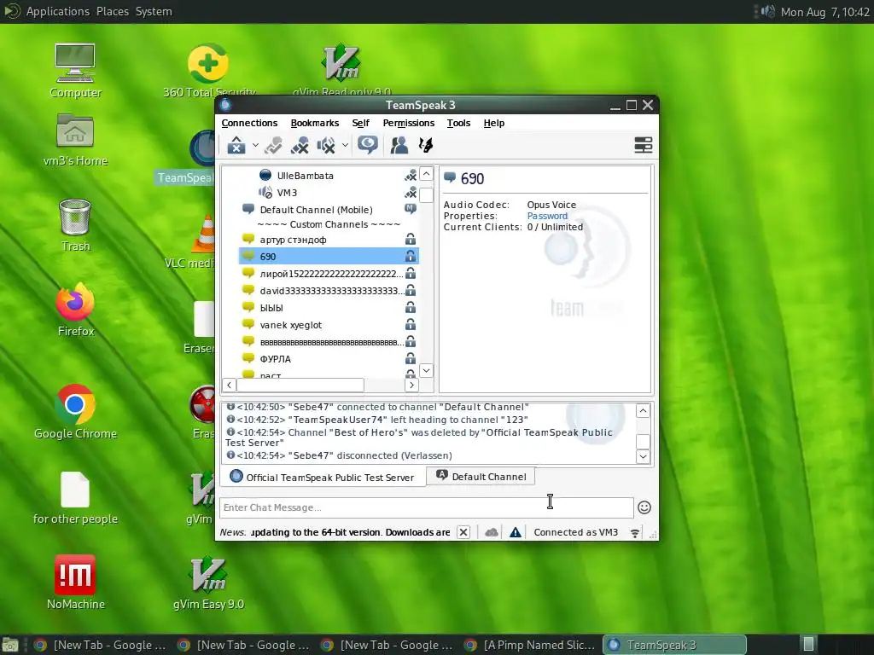Viewport: 874px width, 655px height.
Task: Close the news ticker with X button
Action: [463, 532]
